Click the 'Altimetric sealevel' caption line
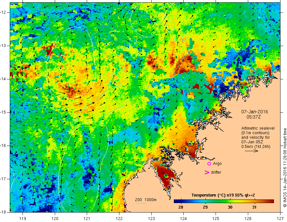Screen dimensions: 287x222 tap(258, 128)
